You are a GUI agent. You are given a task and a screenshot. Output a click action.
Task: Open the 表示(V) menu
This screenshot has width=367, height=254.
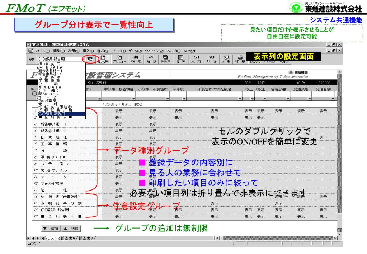pos(74,51)
